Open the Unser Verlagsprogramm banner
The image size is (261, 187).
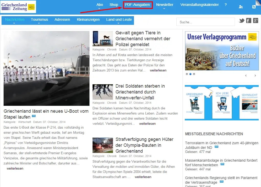tap(222, 51)
